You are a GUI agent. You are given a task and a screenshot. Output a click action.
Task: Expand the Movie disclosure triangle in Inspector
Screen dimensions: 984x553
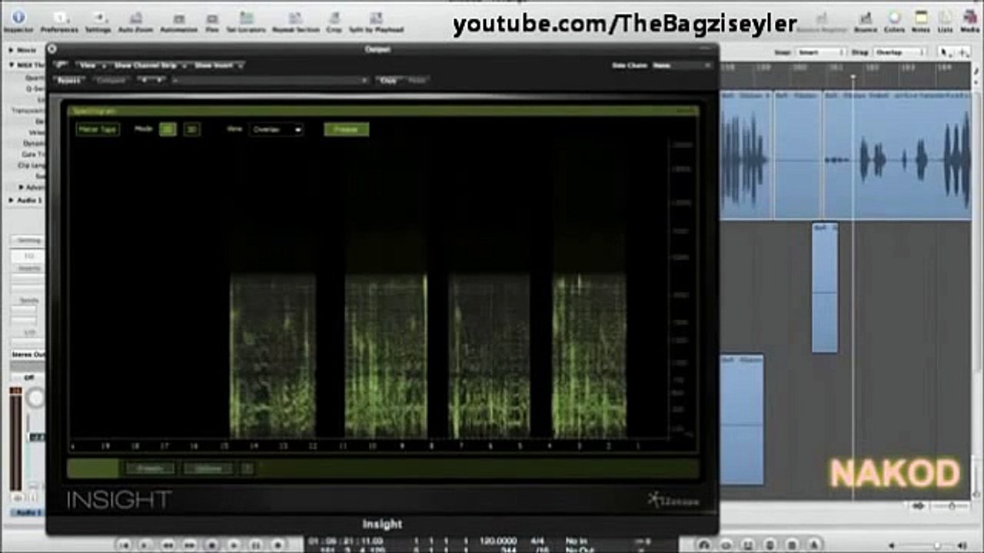[12, 50]
